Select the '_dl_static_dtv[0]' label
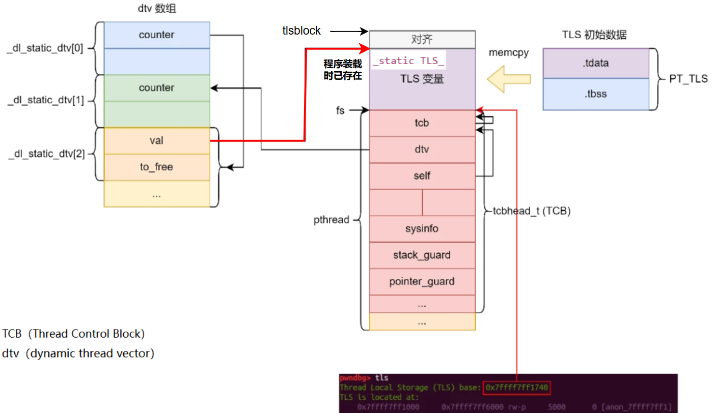713x413 pixels. (44, 49)
